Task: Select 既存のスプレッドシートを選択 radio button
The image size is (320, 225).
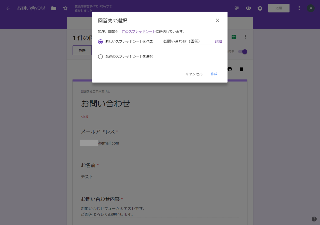Action: [x=100, y=56]
